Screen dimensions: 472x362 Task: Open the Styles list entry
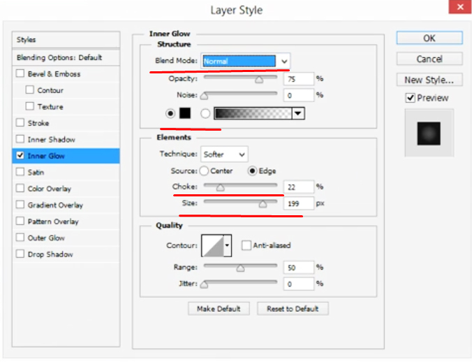pos(66,39)
